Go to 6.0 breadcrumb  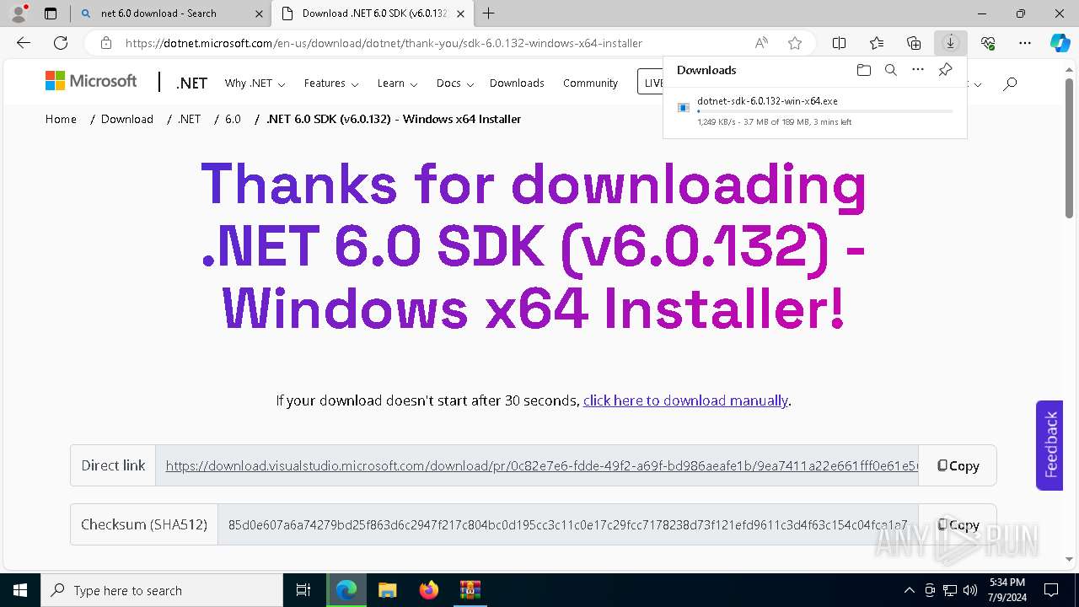click(233, 119)
